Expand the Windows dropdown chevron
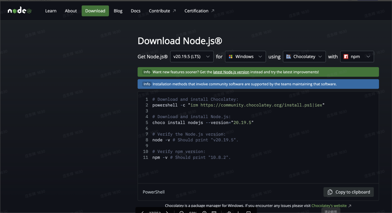Screen dimensions: 392x213 (260, 56)
